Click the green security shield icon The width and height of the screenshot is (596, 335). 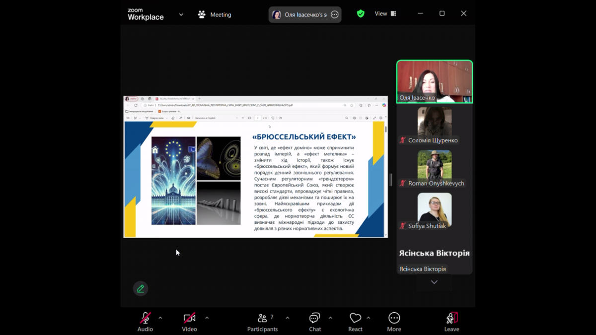[360, 13]
